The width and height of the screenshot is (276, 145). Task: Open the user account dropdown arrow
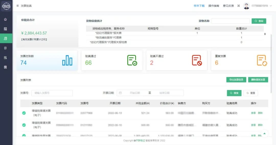pyautogui.click(x=271, y=6)
